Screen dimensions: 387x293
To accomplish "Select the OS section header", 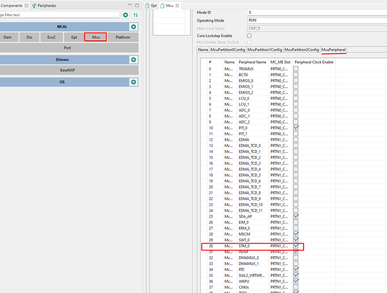I will [x=62, y=82].
